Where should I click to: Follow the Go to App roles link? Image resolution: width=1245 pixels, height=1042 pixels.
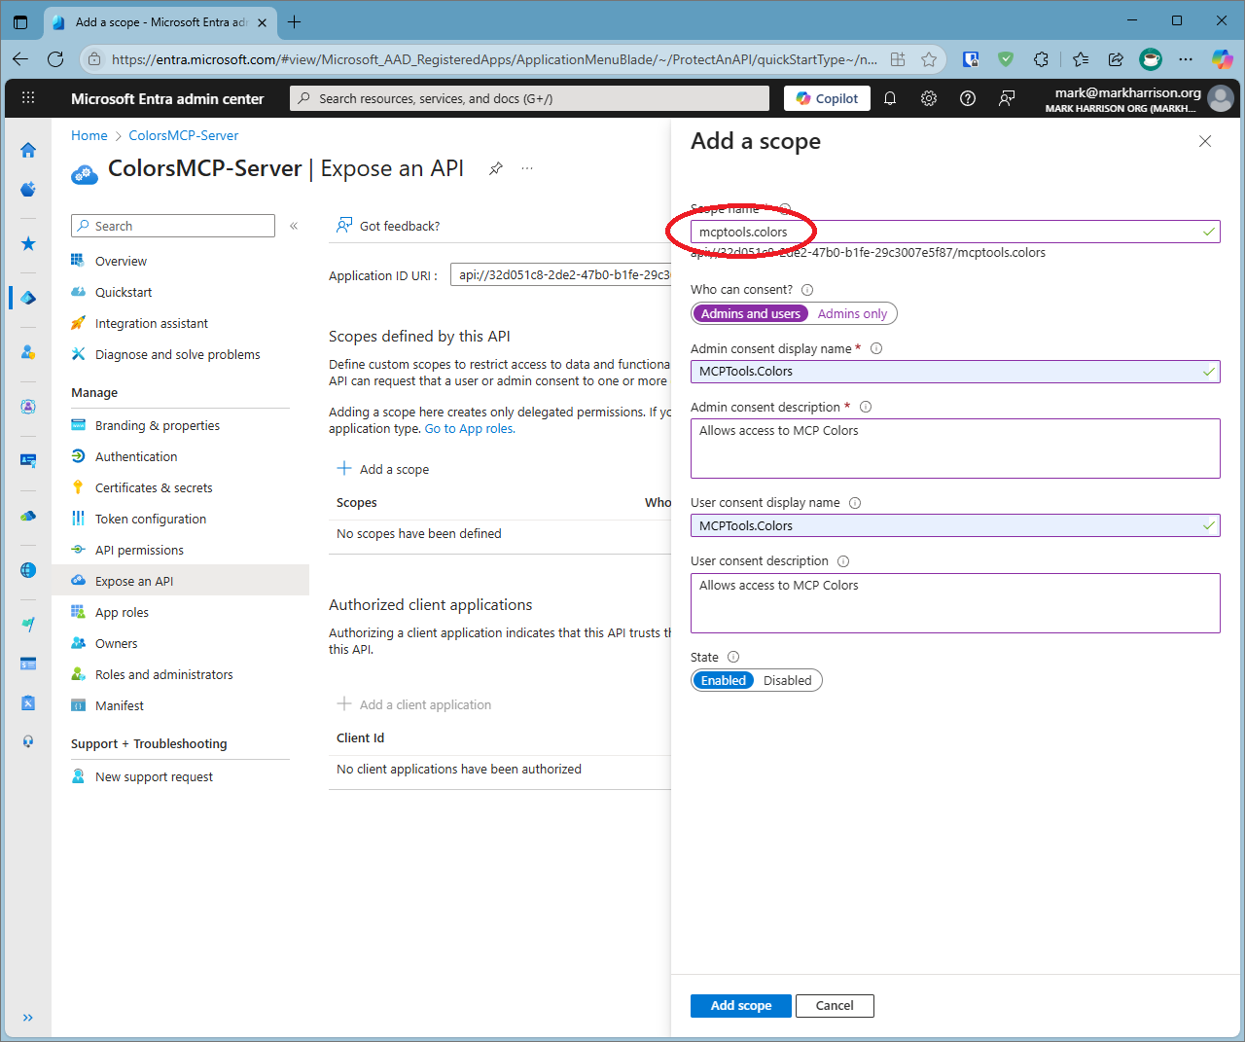[469, 428]
